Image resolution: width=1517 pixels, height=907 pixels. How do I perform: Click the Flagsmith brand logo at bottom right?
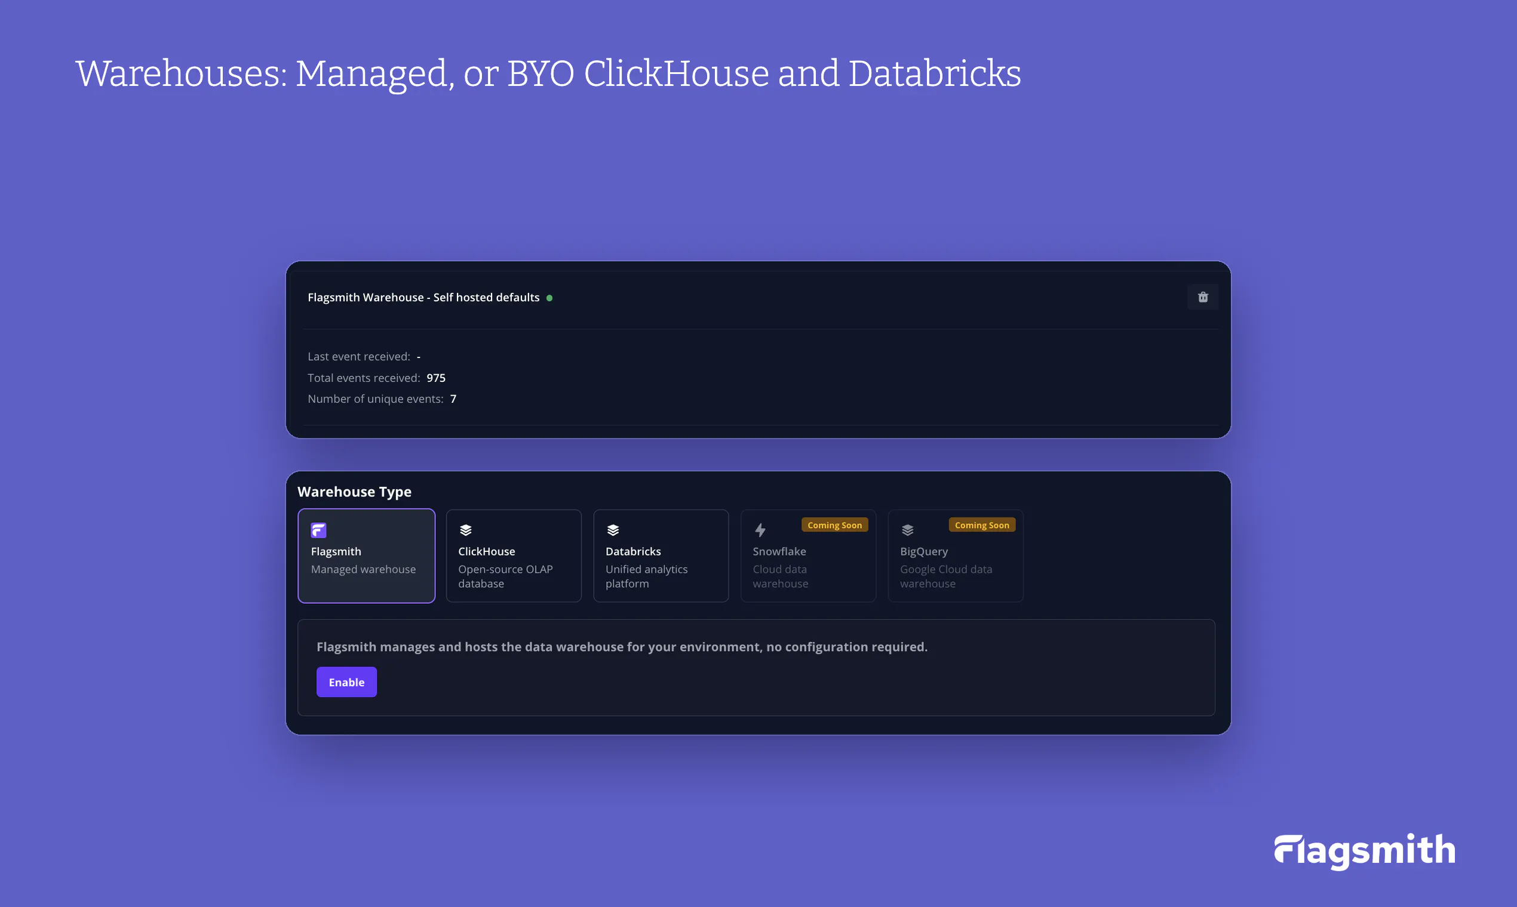(1365, 851)
